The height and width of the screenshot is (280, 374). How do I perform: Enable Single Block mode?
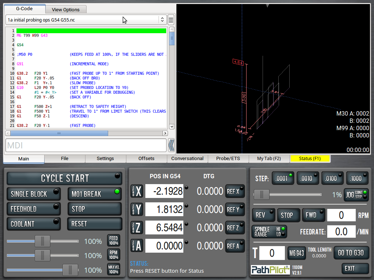[x=34, y=194]
